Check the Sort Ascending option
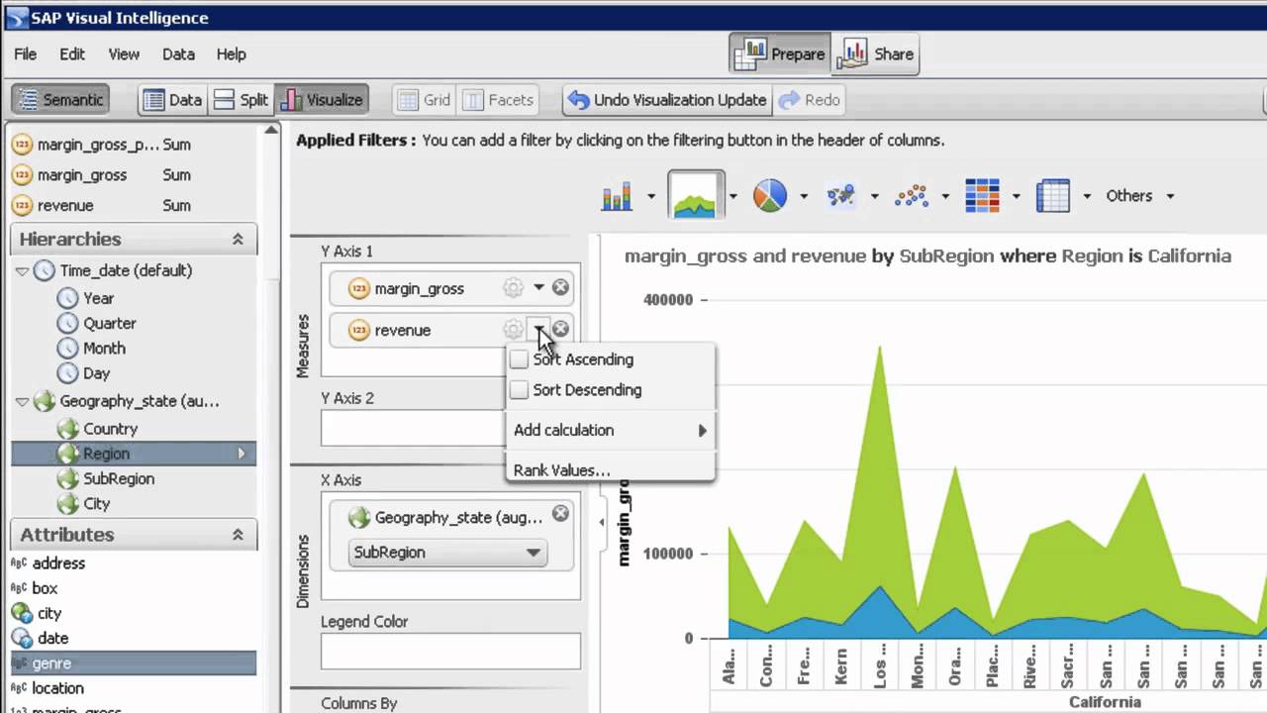Screen dimensions: 1267x713 (x=519, y=359)
